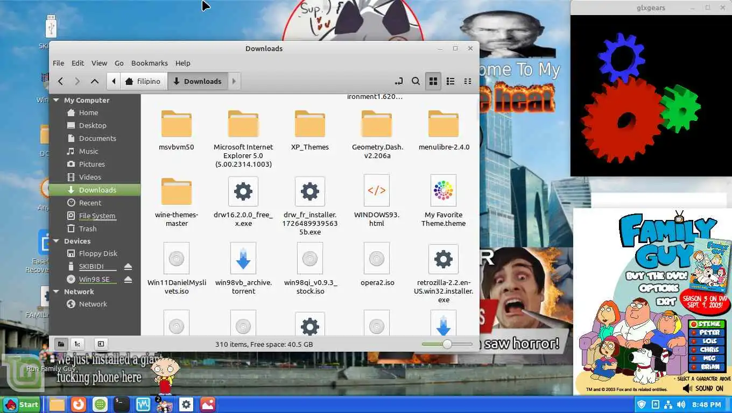This screenshot has width=732, height=413.
Task: Select My Favorite Theme.theme file
Action: [444, 200]
